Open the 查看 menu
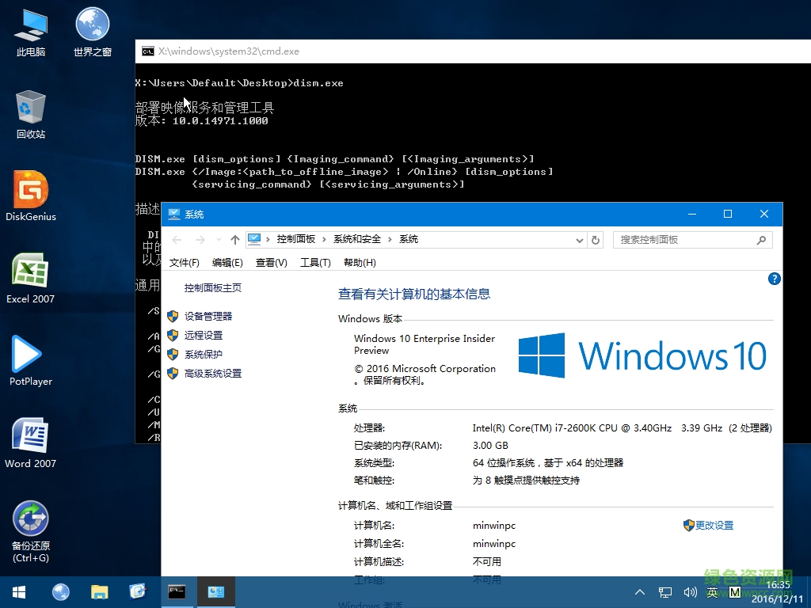 coord(271,262)
